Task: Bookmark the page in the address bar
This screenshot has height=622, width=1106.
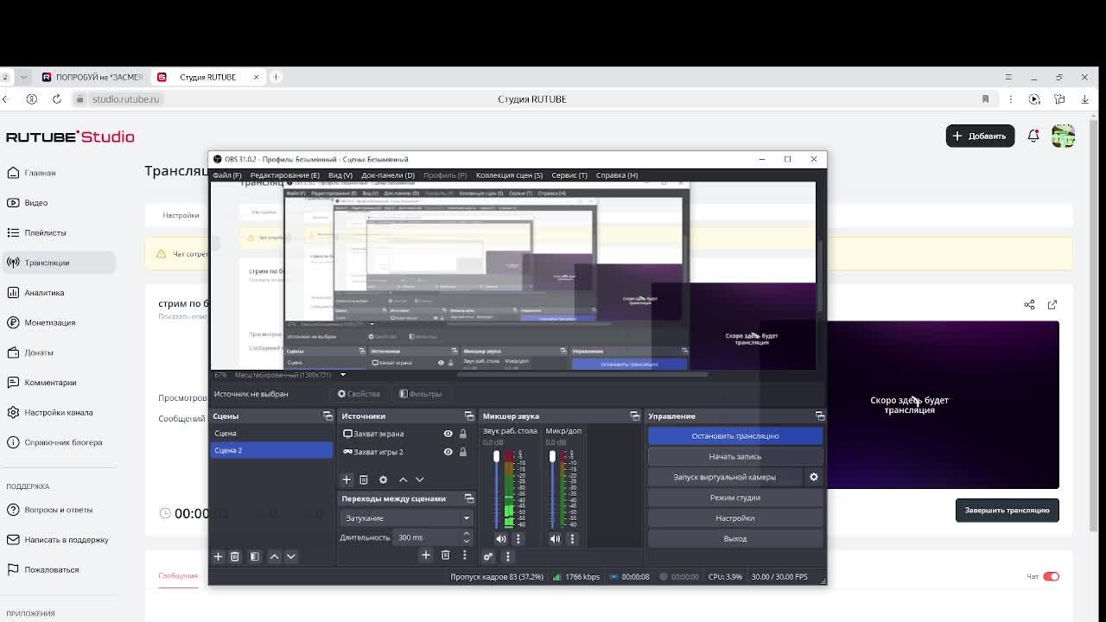Action: (985, 99)
